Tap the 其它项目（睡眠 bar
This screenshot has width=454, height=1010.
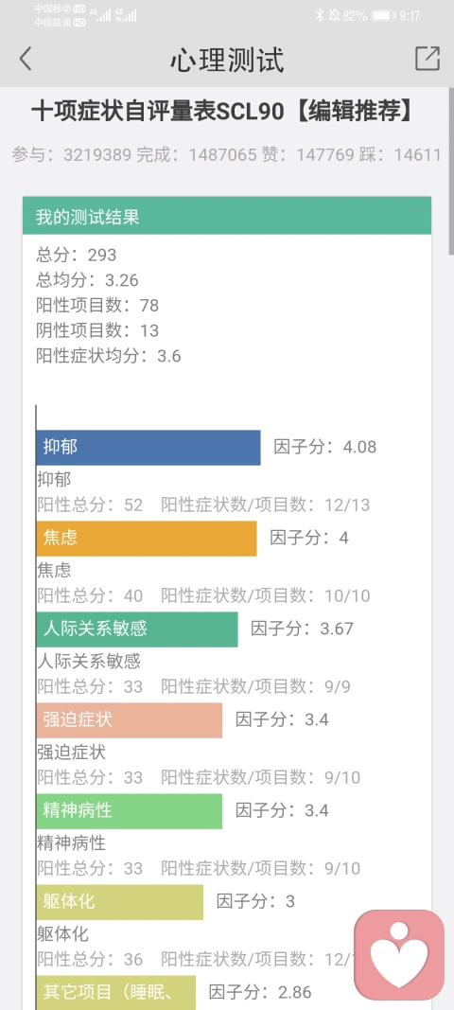click(116, 993)
